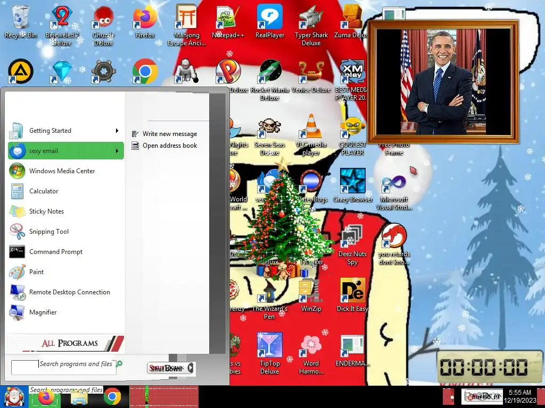Viewport: 545px width, 408px height.
Task: Open Calculator from the Start menu
Action: pos(65,191)
